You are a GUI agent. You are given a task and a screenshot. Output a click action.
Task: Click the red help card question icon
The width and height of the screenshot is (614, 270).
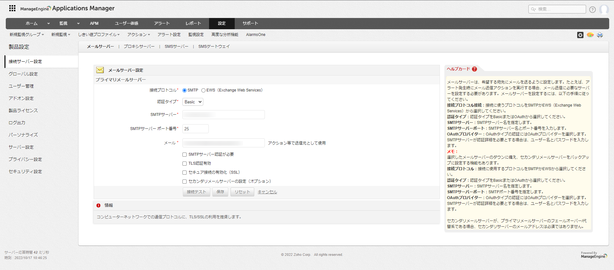pos(475,69)
